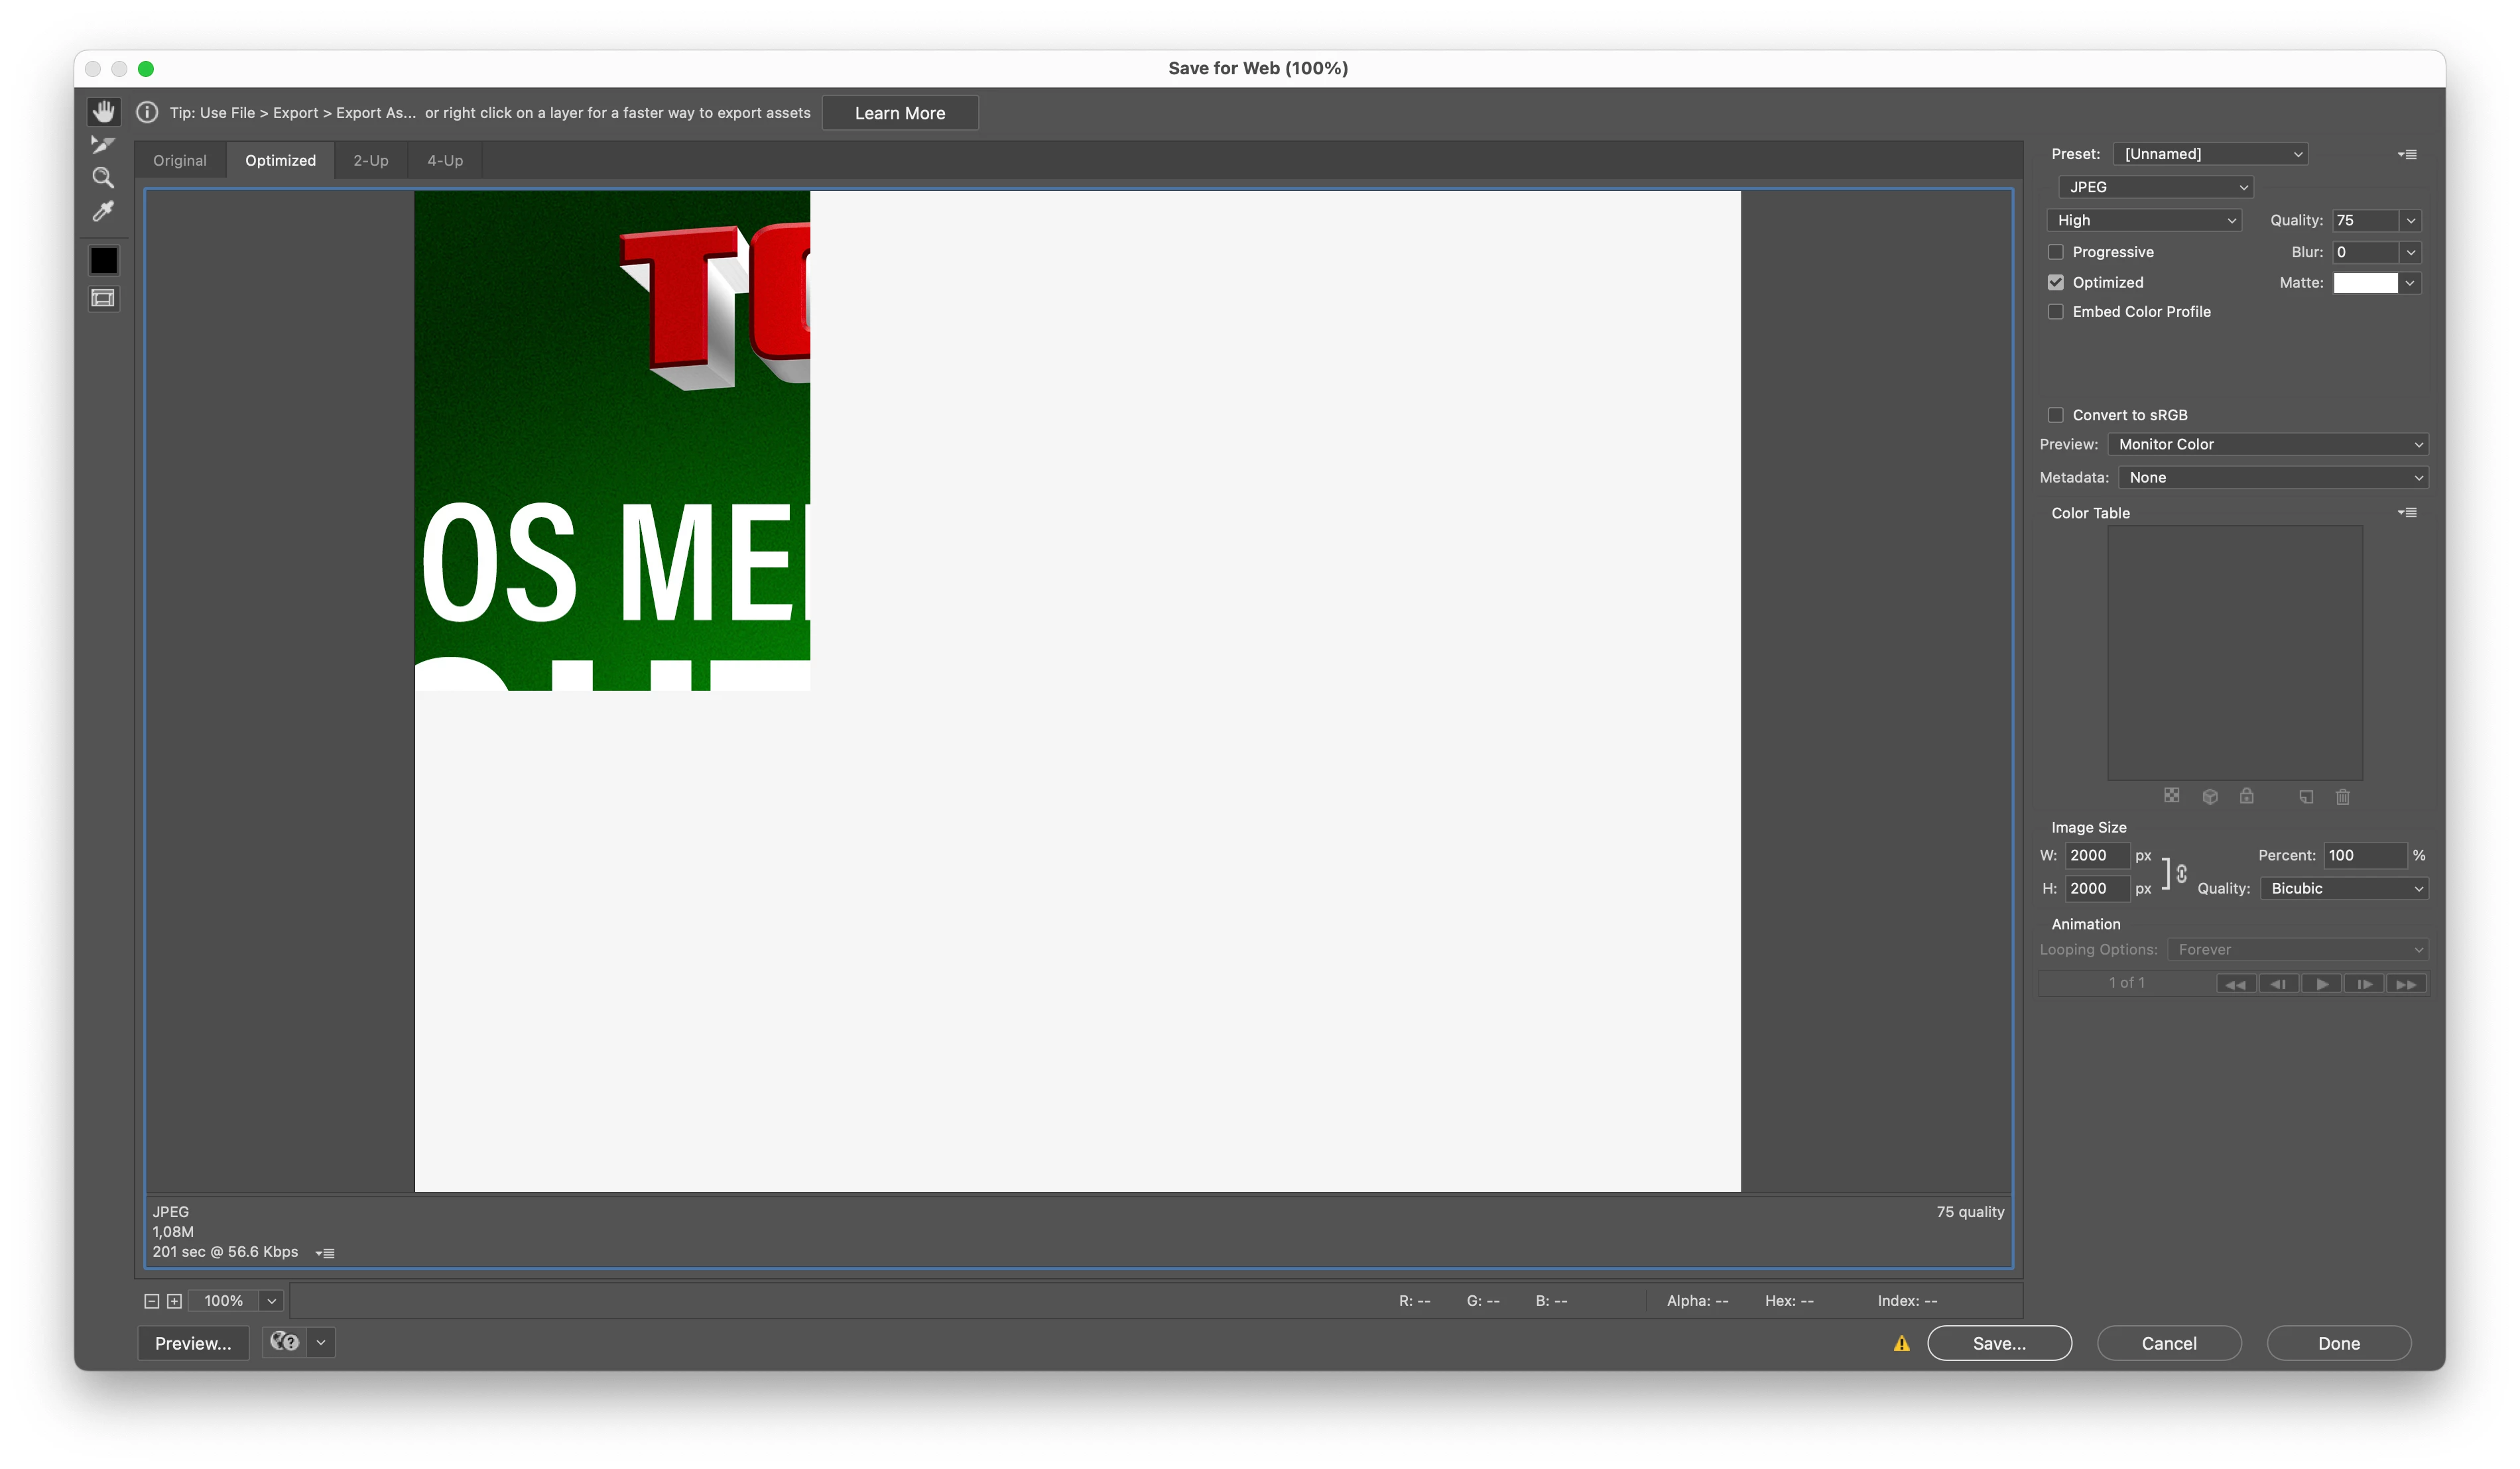Viewport: 2520px width, 1469px height.
Task: Select the Zoom tool
Action: (103, 178)
